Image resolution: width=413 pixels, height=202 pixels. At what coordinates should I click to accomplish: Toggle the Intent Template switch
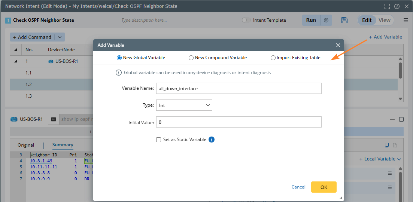coord(246,20)
